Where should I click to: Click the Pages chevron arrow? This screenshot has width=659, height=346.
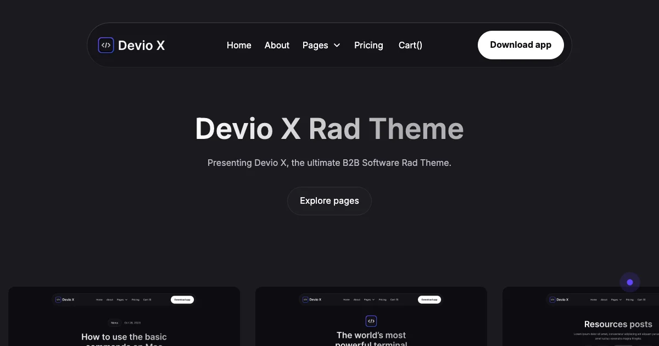click(337, 45)
